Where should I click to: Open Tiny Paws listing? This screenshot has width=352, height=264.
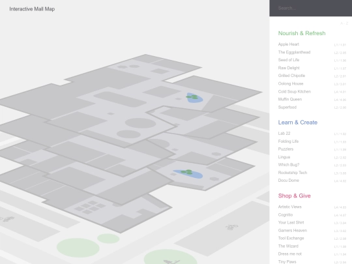[x=312, y=261]
